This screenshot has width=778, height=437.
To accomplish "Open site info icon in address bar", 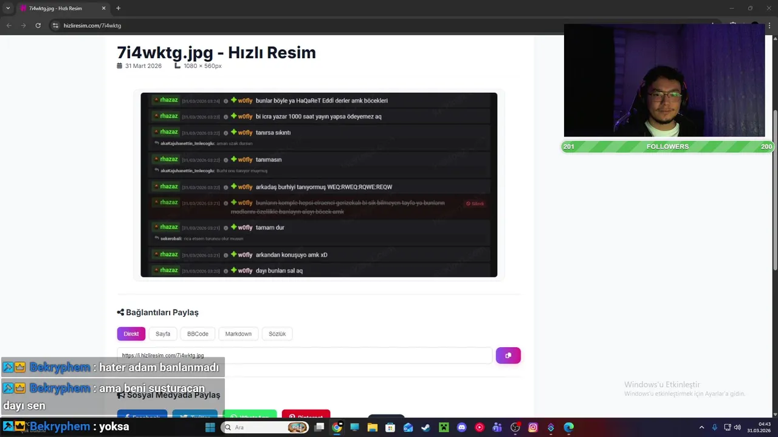I will point(55,25).
